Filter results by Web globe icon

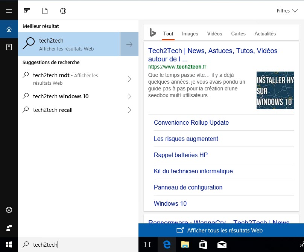point(63,11)
